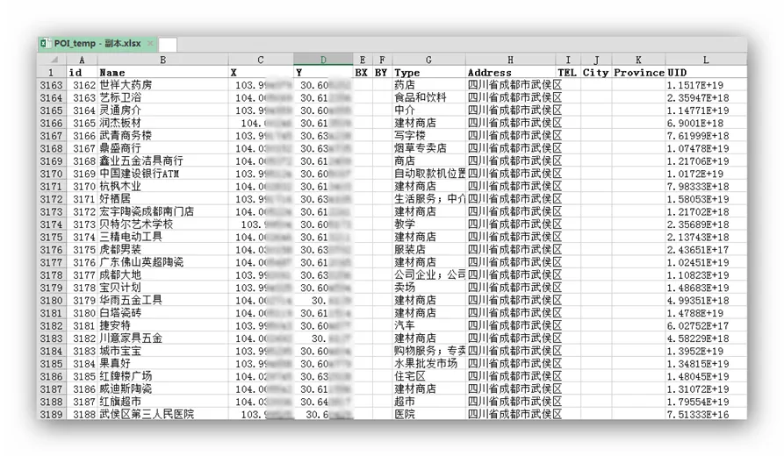Click the Type cell 烟草专卖店
The width and height of the screenshot is (784, 456).
click(428, 148)
